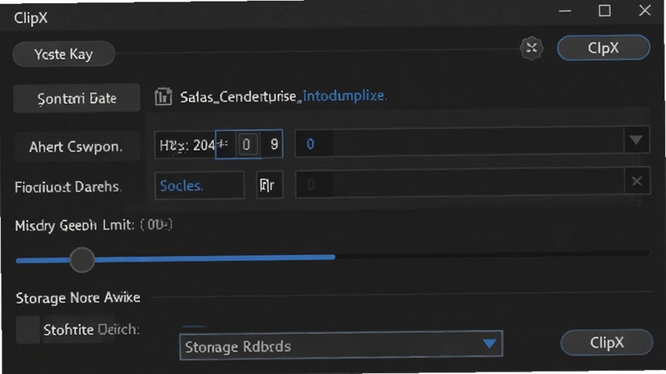The width and height of the screenshot is (666, 374).
Task: Click the round crossed-tools icon beside ClpX
Action: click(x=531, y=48)
